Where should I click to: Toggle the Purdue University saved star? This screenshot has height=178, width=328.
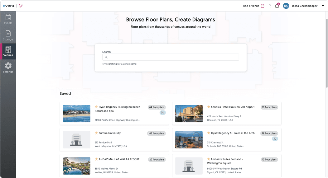pyautogui.click(x=96, y=133)
